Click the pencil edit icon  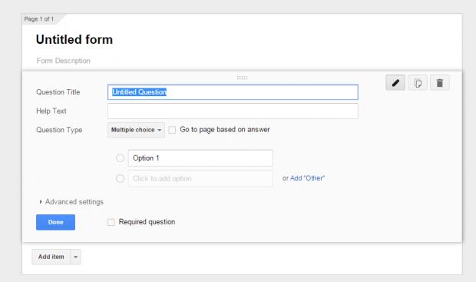(395, 83)
